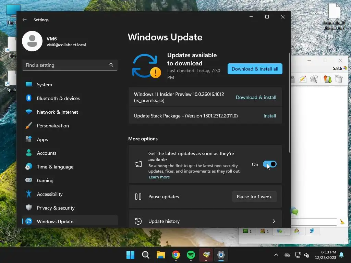The height and width of the screenshot is (263, 351).
Task: Open System settings category
Action: 70,85
